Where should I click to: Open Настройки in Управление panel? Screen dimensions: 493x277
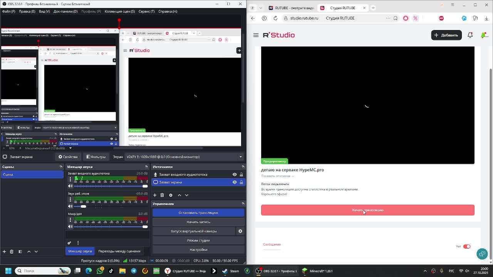click(x=198, y=250)
